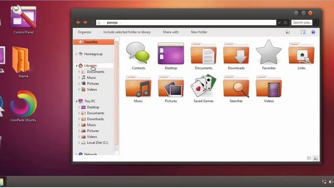Select Desktop under This PC
Viewport: 334px width, 188px height.
(93, 107)
